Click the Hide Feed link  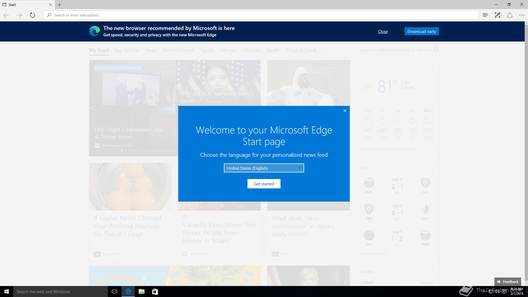click(x=424, y=50)
